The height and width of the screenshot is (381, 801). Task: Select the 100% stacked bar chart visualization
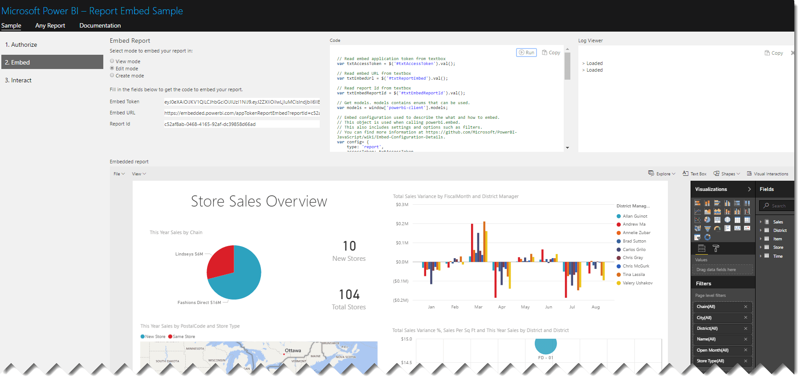(x=737, y=203)
